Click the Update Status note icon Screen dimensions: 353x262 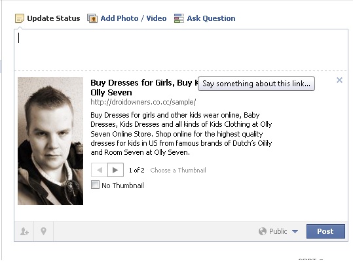(20, 18)
